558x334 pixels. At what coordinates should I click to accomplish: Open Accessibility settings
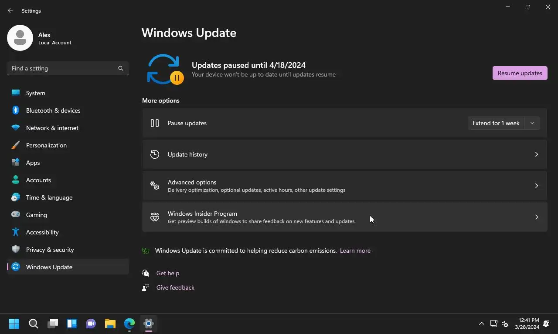(x=68, y=232)
